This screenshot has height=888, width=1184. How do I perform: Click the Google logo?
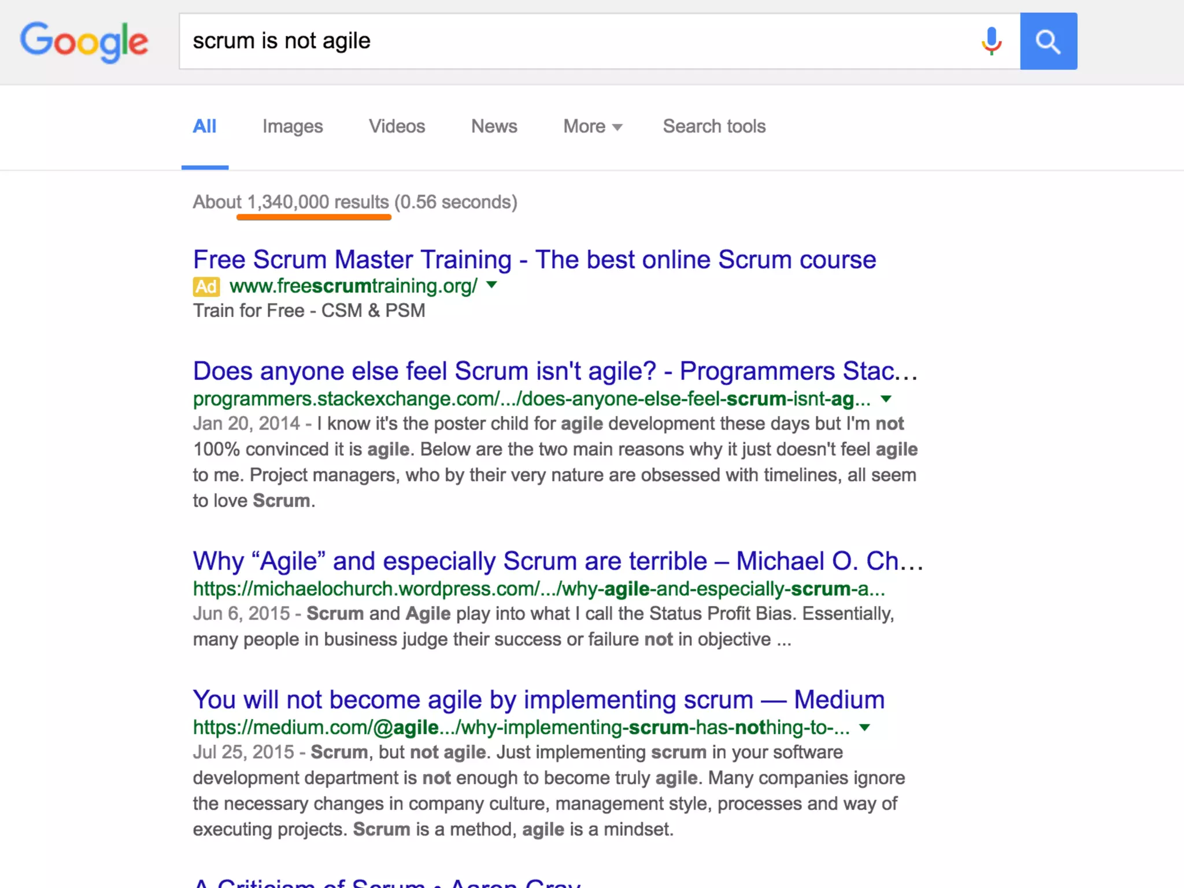click(84, 42)
